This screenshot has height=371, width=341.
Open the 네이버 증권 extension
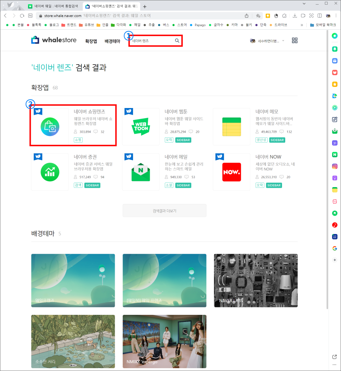73,172
